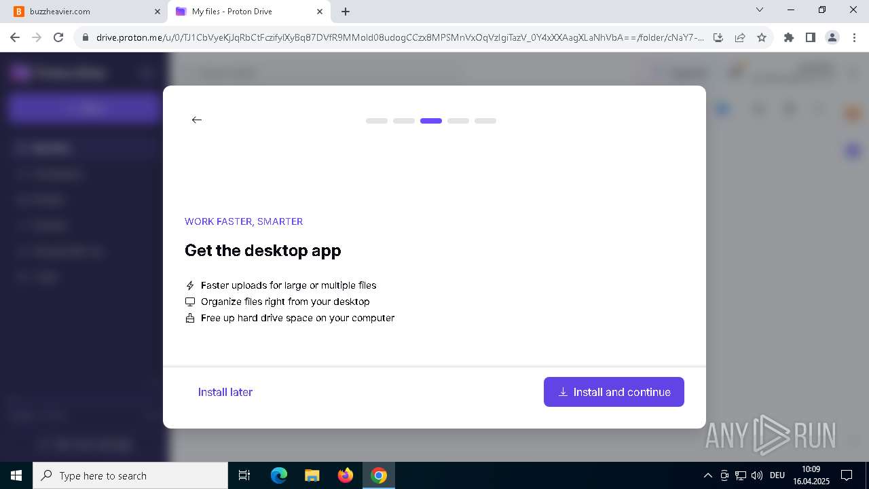
Task: Click Organize files right from your desktop
Action: 285,302
